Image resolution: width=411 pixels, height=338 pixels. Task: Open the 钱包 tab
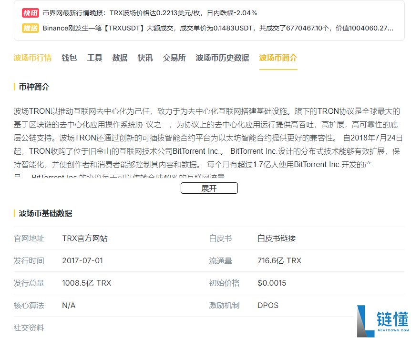[69, 58]
